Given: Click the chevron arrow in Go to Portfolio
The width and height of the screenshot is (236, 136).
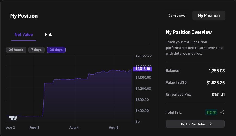Looking at the screenshot, I should click(211, 124).
